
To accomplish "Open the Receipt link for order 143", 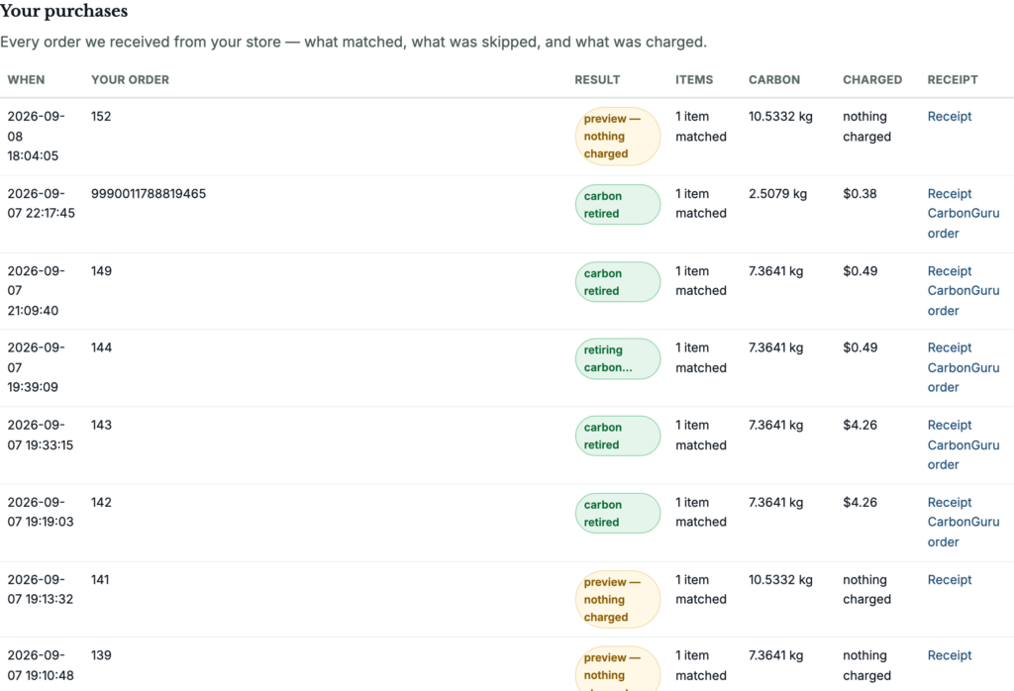I will click(950, 426).
